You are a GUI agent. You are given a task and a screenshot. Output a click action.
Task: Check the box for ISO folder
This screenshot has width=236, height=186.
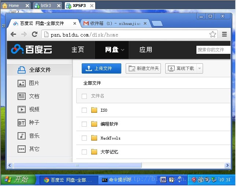(x=84, y=110)
